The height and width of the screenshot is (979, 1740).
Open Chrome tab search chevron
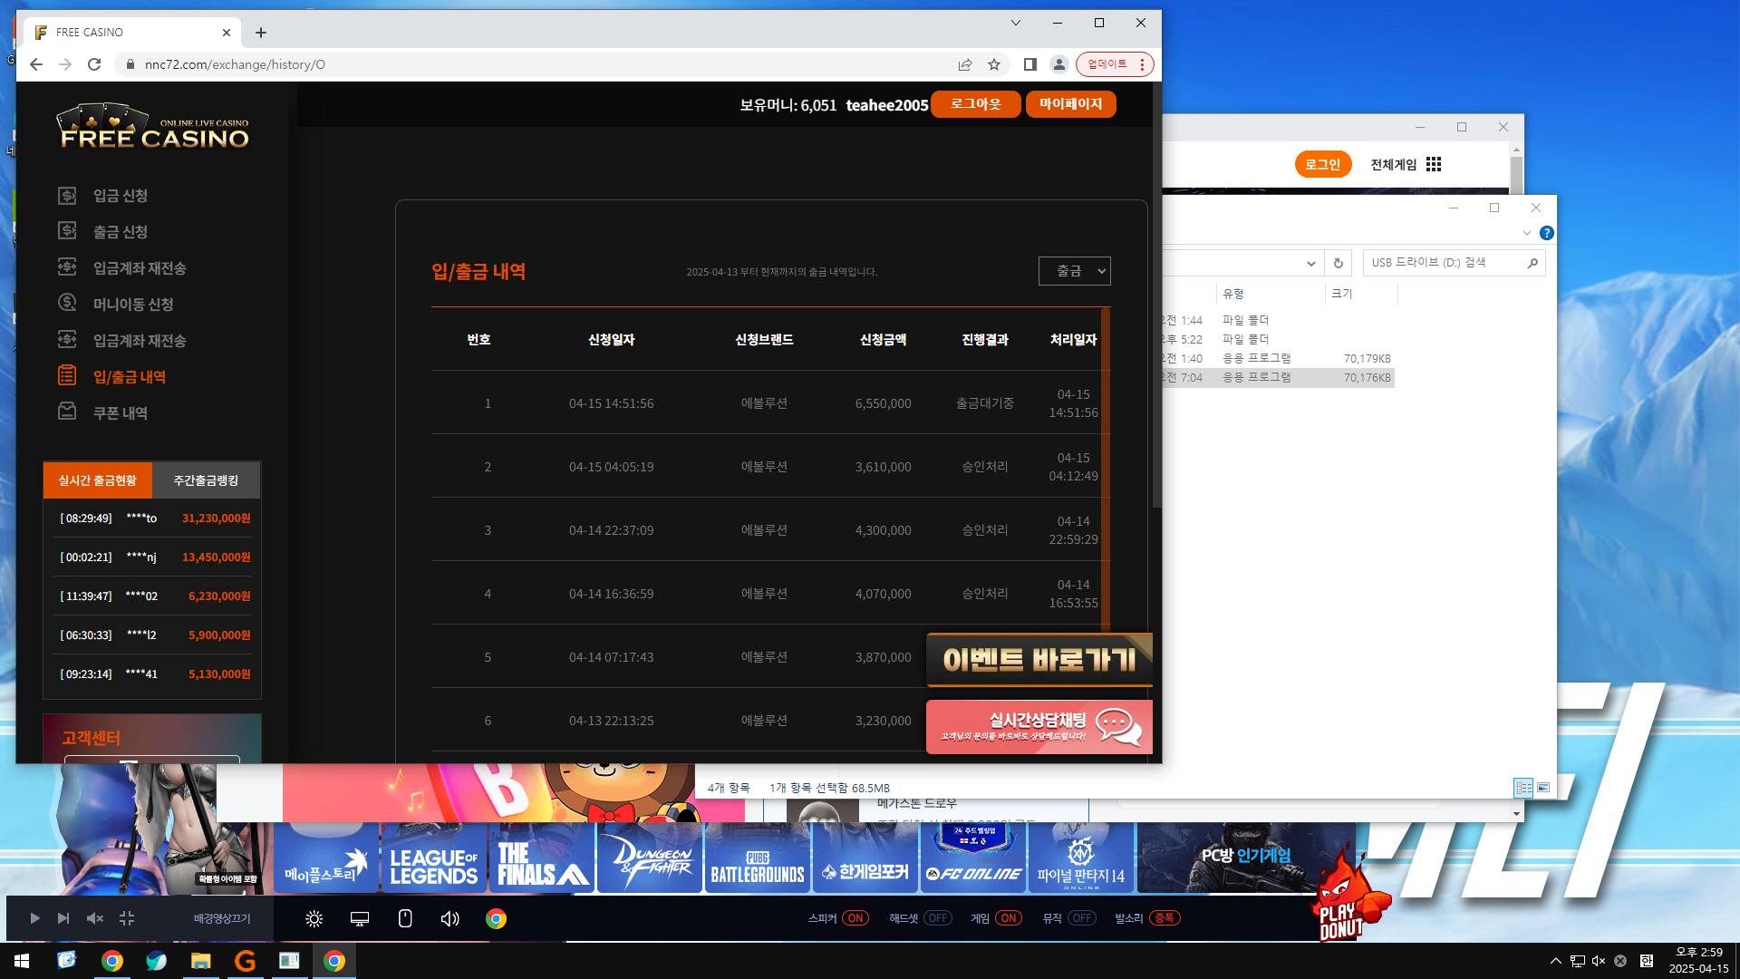(x=1016, y=23)
